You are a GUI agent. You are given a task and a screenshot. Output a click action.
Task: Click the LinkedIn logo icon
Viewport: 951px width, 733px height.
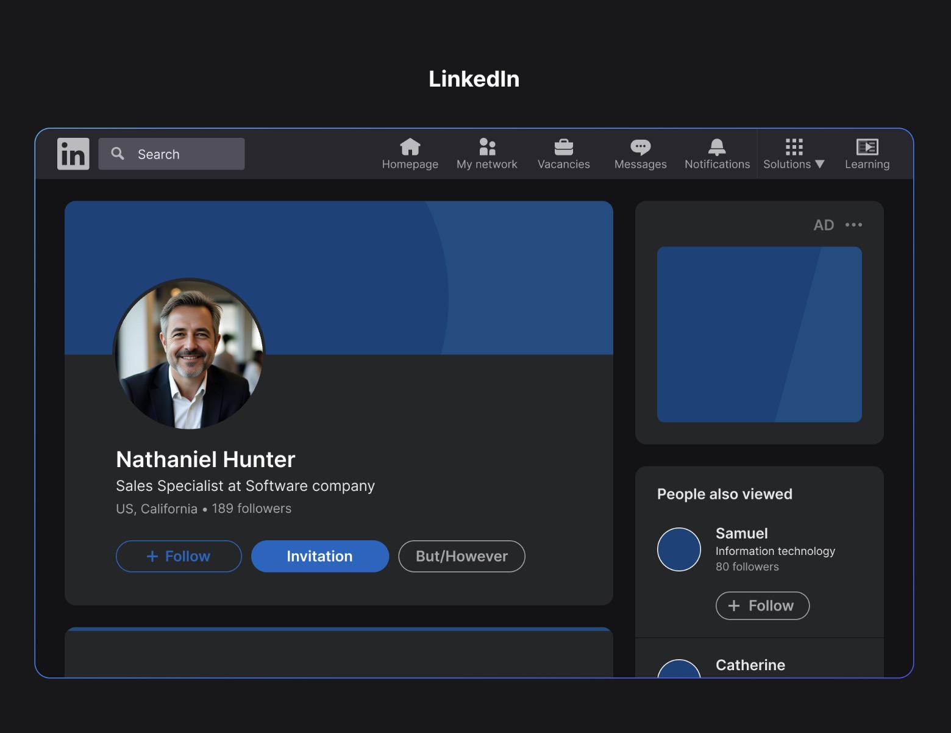(x=73, y=154)
